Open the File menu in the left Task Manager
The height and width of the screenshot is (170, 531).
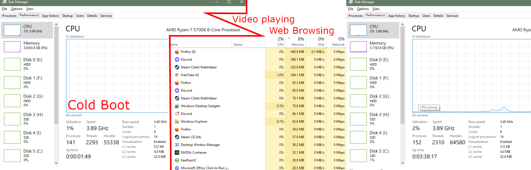pyautogui.click(x=4, y=9)
